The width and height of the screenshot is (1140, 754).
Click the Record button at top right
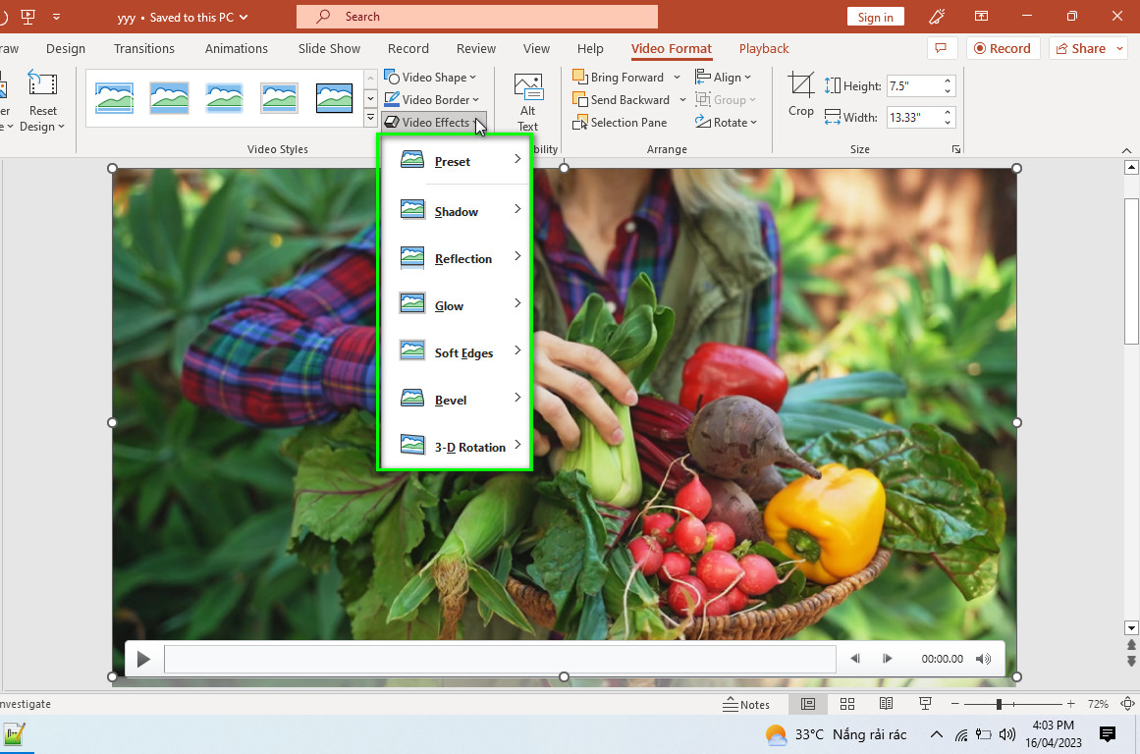pos(1003,48)
